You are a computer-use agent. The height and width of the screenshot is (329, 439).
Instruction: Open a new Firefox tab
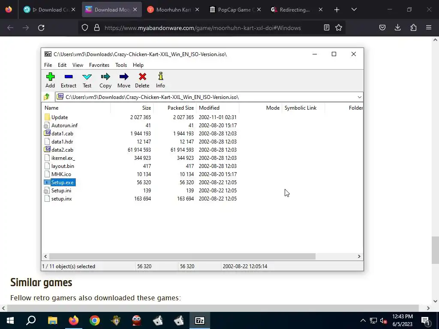(x=337, y=10)
